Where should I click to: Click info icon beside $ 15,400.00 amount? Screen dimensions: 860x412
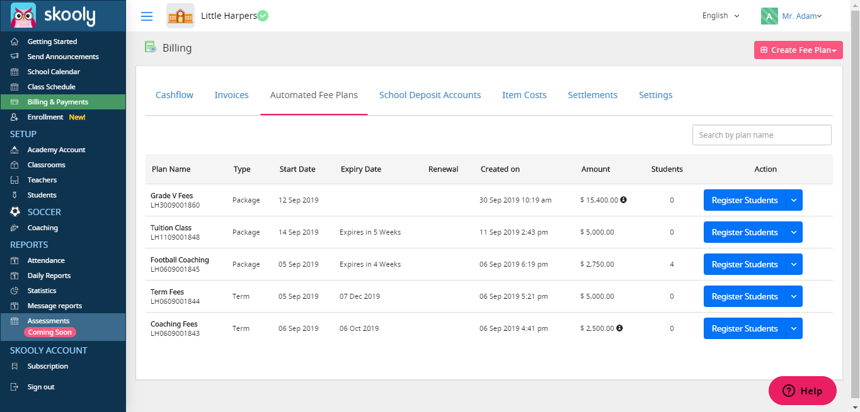tap(623, 200)
